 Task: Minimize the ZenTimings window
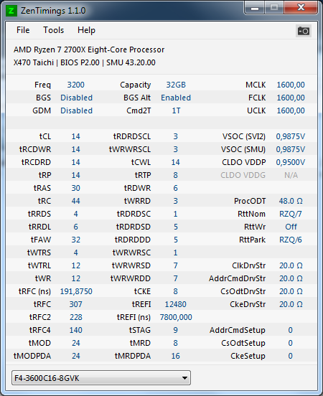(x=255, y=8)
